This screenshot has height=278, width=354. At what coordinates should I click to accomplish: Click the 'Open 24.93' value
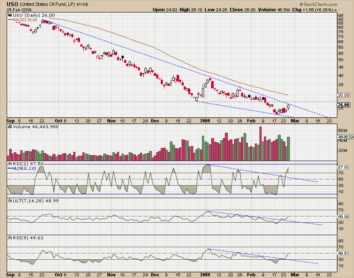pos(165,10)
